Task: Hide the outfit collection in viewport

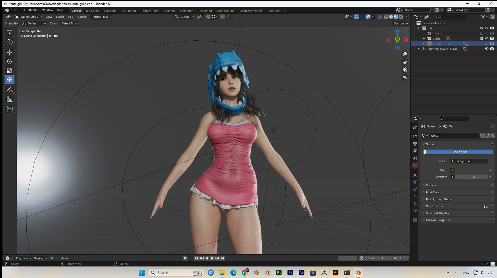Action: point(487,39)
